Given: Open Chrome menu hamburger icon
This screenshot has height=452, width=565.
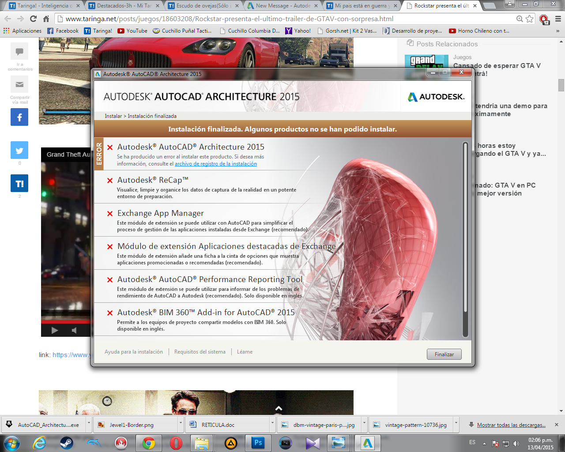Looking at the screenshot, I should [558, 19].
